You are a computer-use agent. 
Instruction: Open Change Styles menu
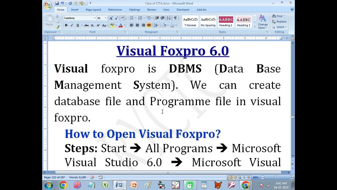262,22
